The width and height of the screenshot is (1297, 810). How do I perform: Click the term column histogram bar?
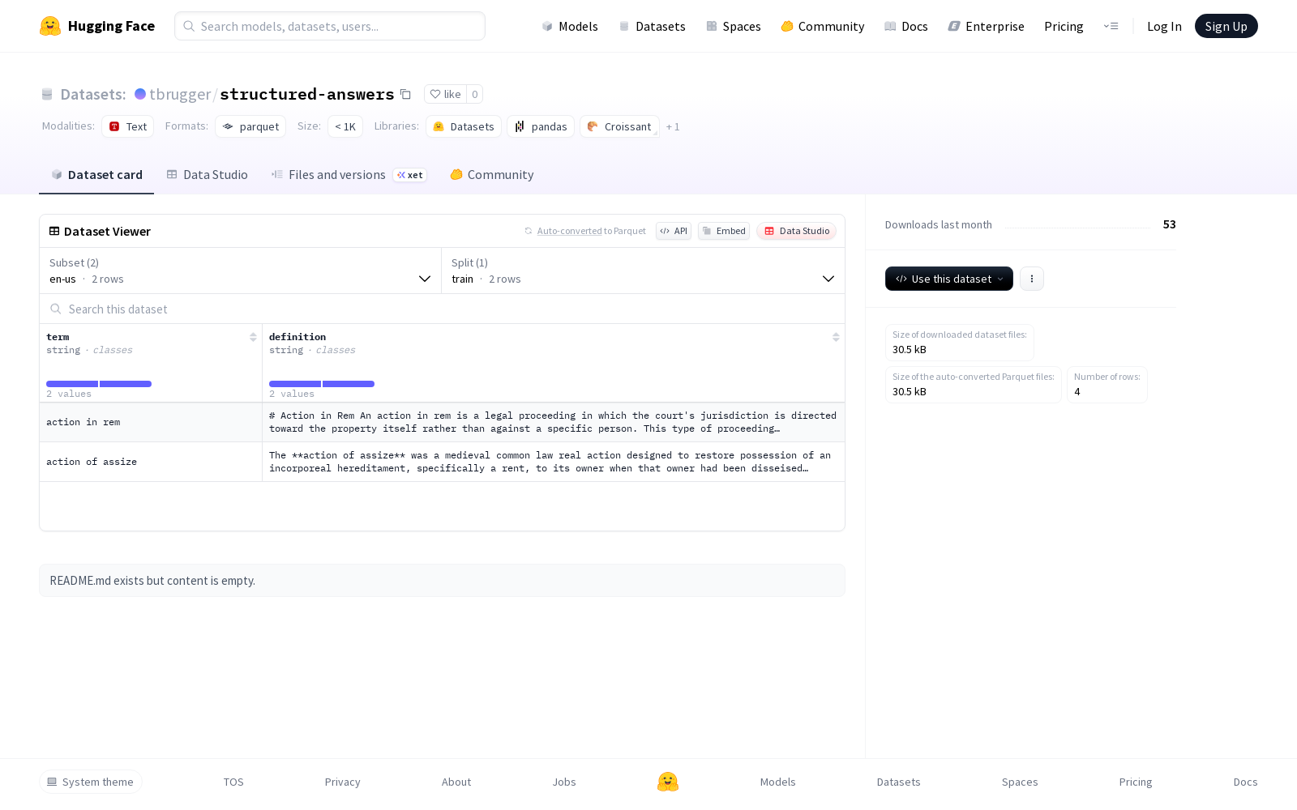(x=99, y=384)
